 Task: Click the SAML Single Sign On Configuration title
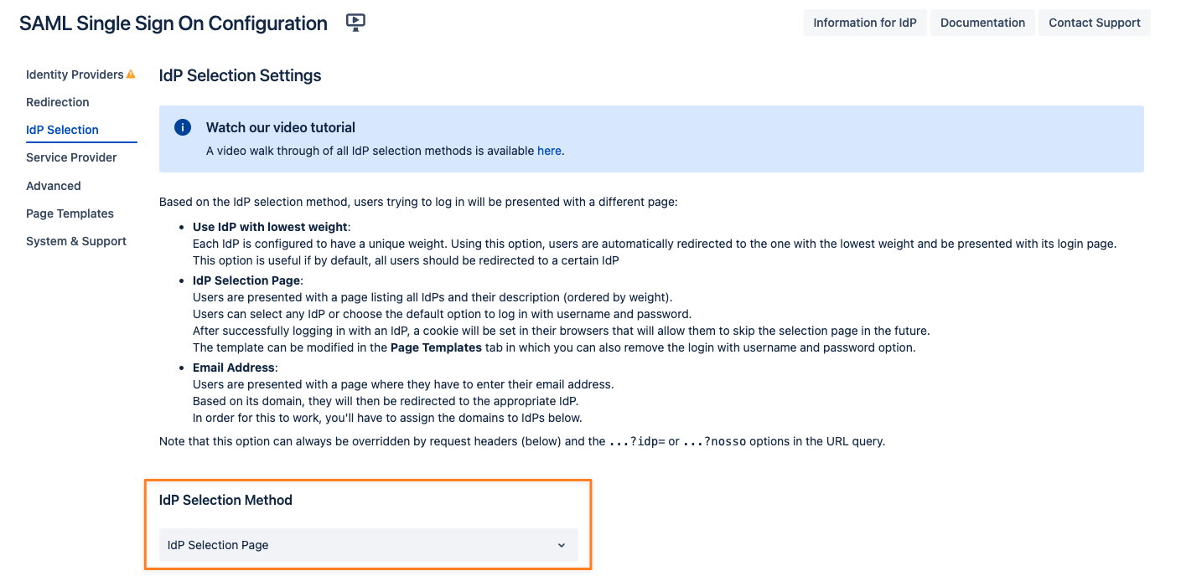(x=174, y=23)
